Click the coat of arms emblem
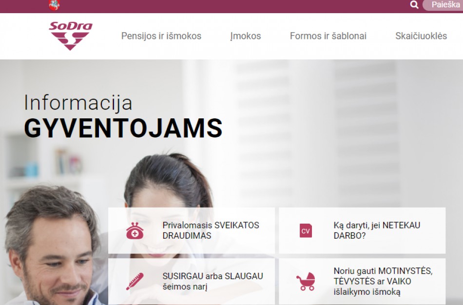This screenshot has width=463, height=305. [x=54, y=5]
